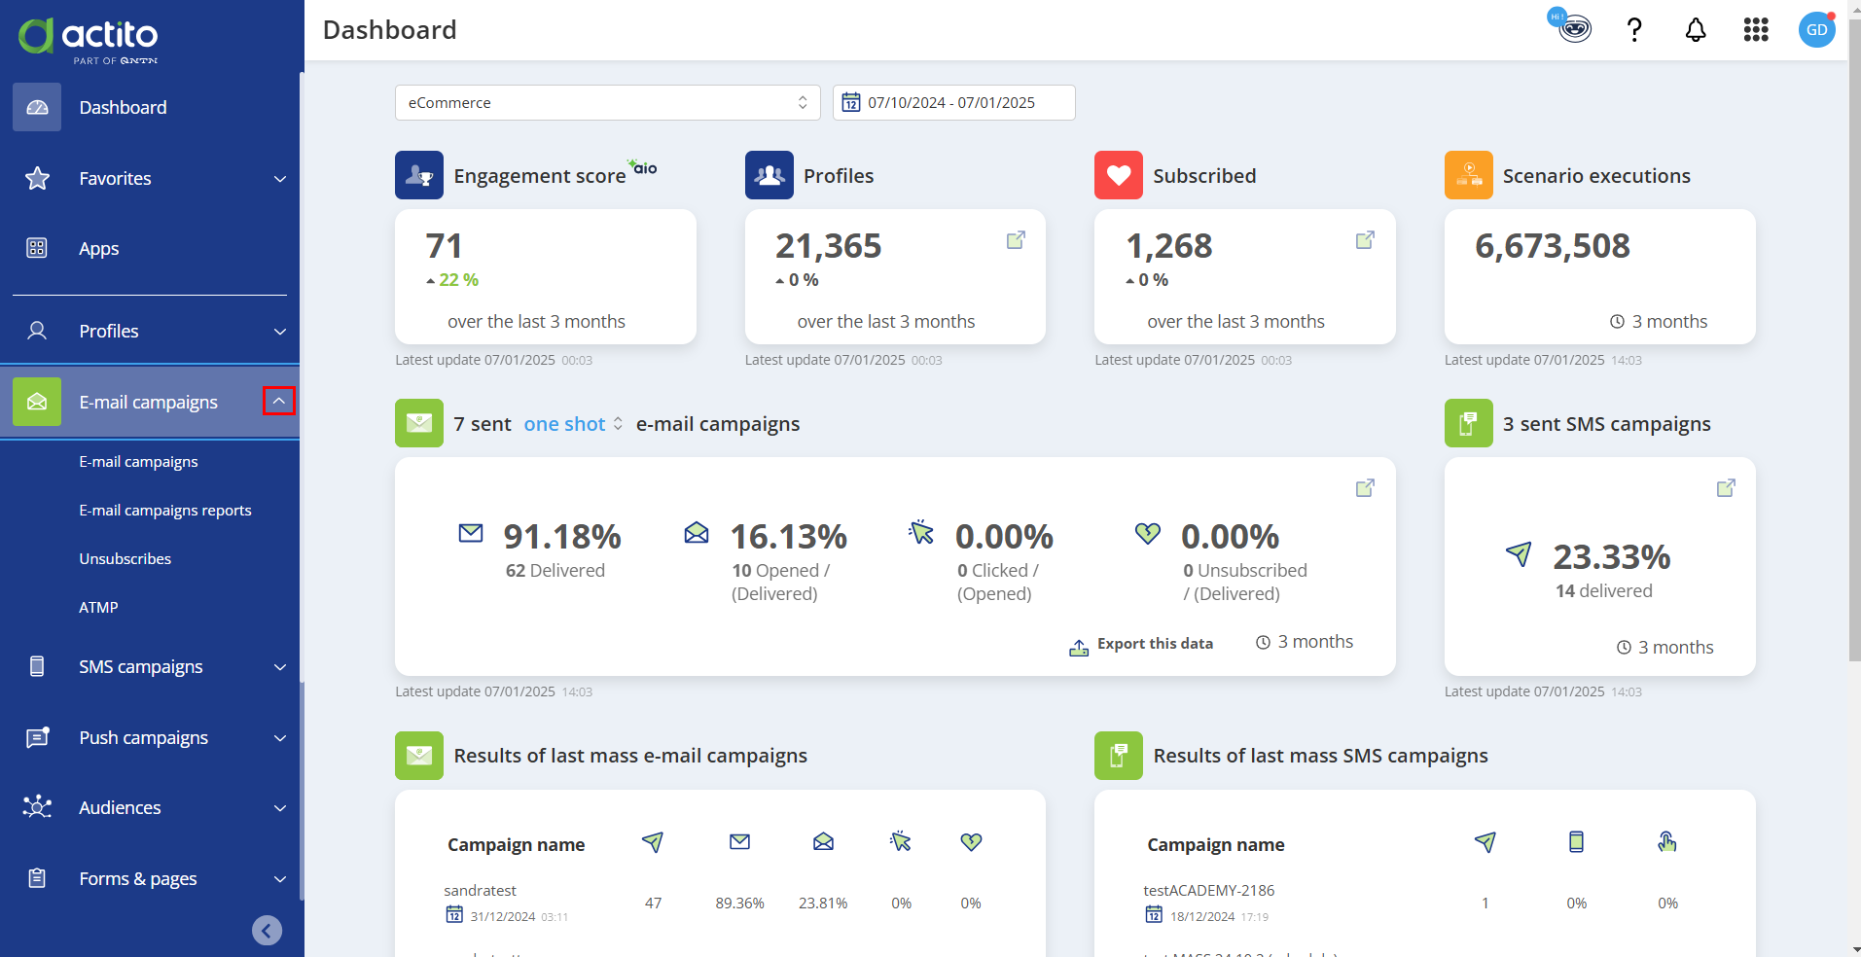Open the chatbot assistant icon

pyautogui.click(x=1571, y=26)
